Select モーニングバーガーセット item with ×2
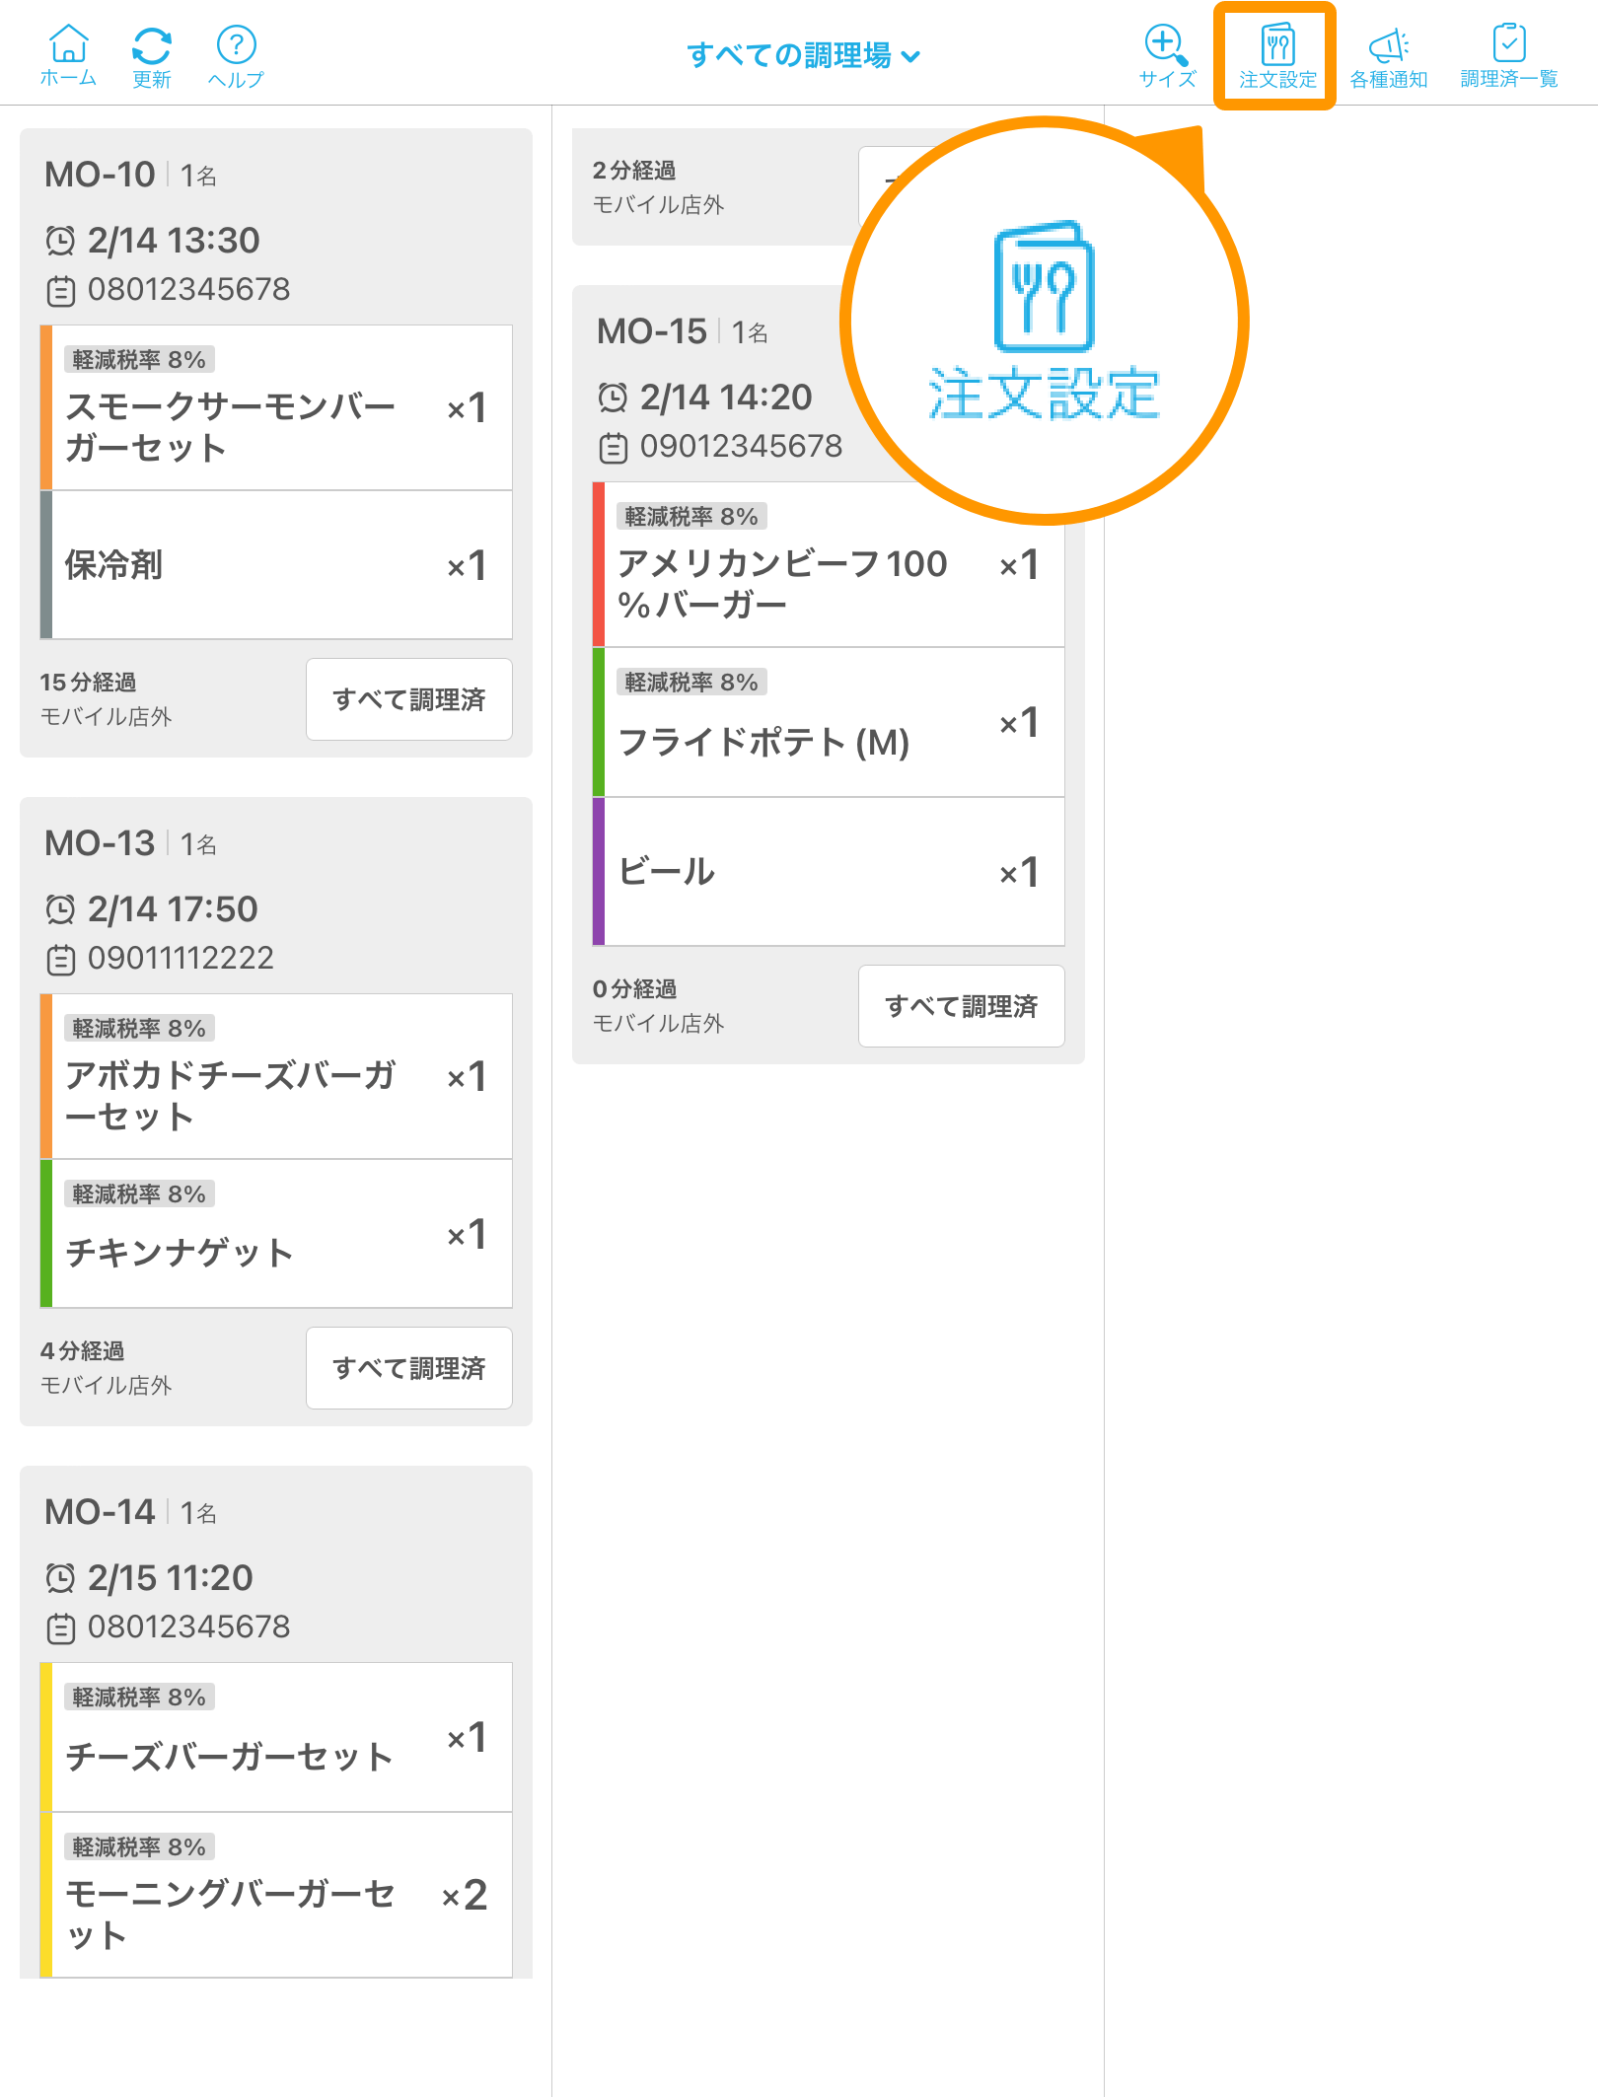This screenshot has height=2097, width=1598. click(276, 1895)
